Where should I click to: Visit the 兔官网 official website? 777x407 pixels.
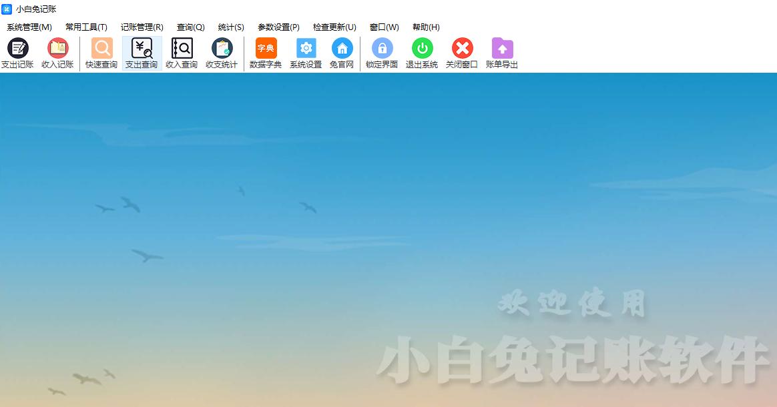point(342,53)
